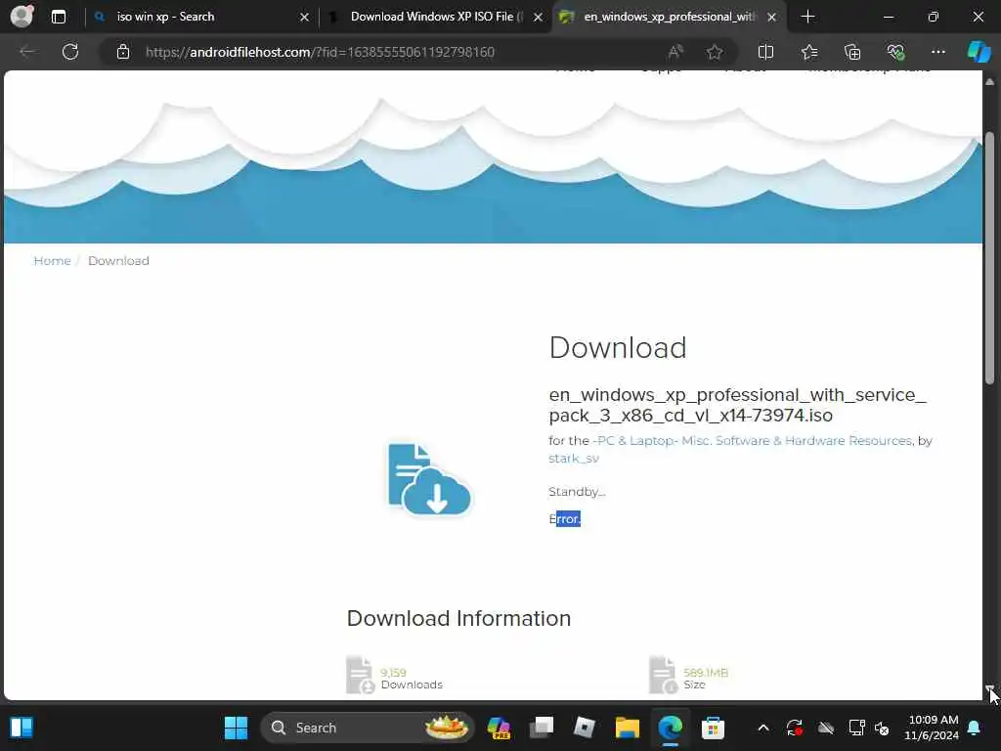Open the Read aloud feature
This screenshot has width=1001, height=751.
675,52
